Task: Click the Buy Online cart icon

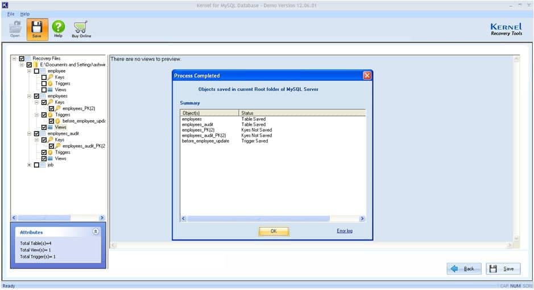Action: pyautogui.click(x=81, y=30)
